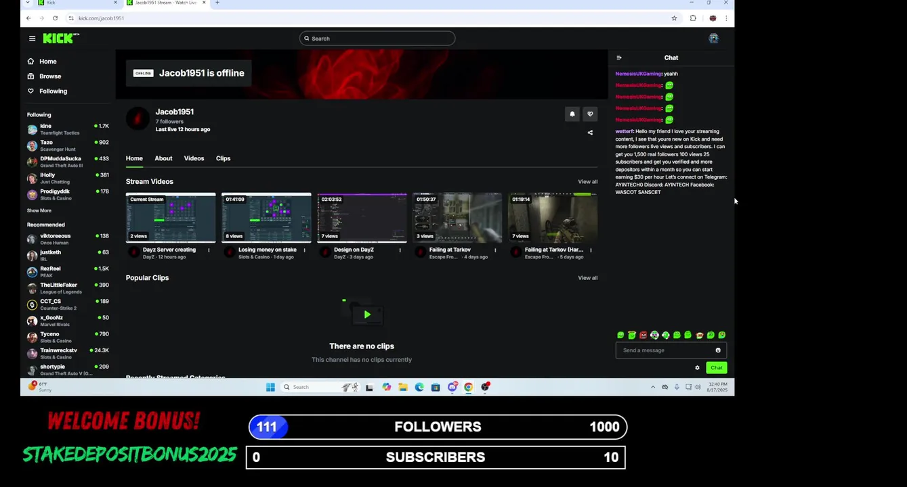907x487 pixels.
Task: Expand followed channels with Show More
Action: point(39,211)
